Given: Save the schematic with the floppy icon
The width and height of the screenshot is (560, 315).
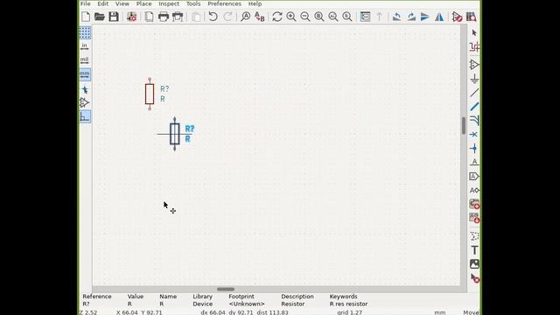Looking at the screenshot, I should click(x=114, y=17).
